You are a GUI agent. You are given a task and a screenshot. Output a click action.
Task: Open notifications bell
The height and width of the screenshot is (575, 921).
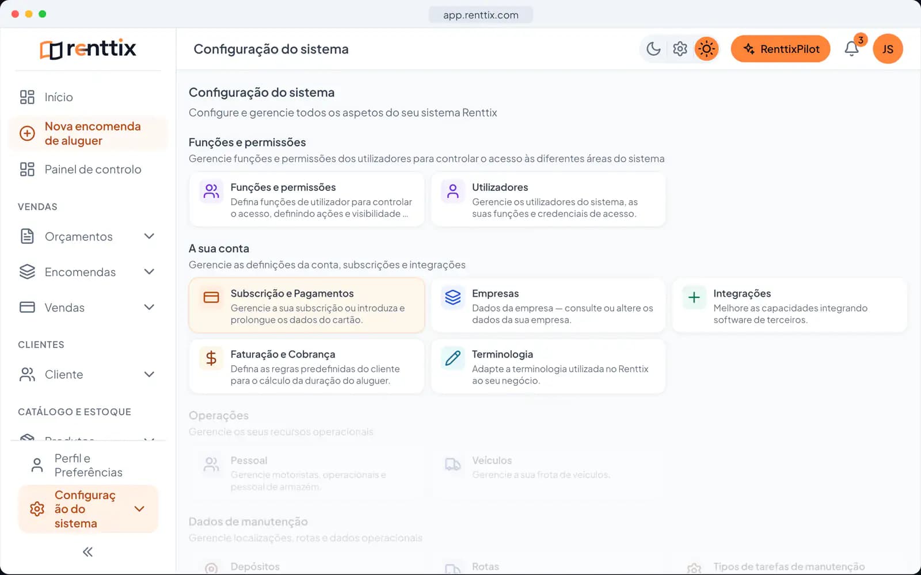coord(852,49)
